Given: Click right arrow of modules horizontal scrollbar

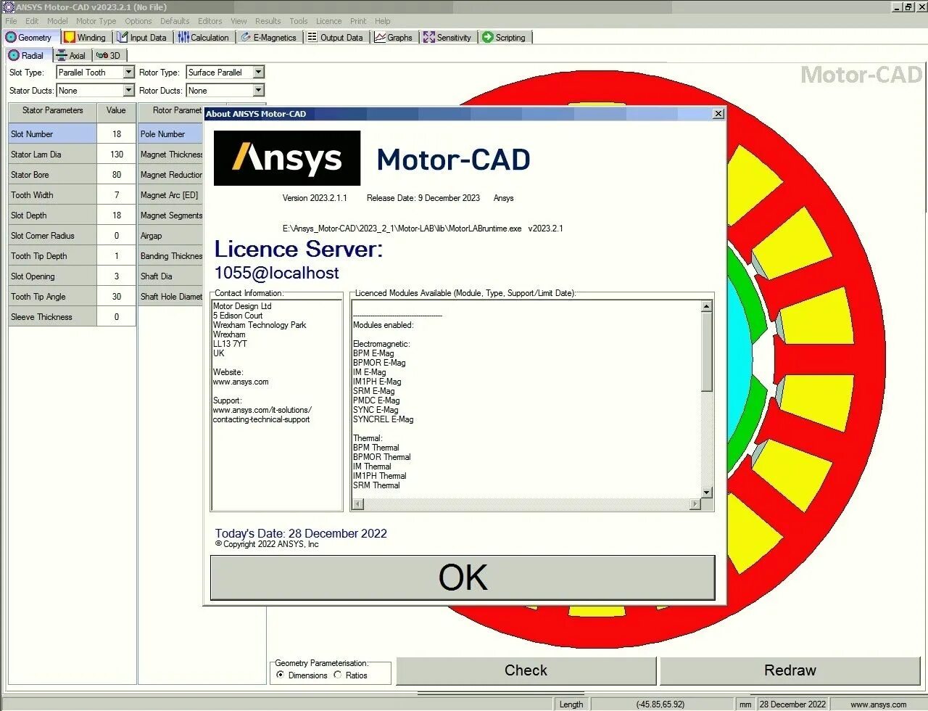Looking at the screenshot, I should (696, 504).
